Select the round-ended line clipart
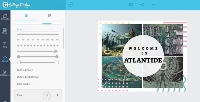Viewport: 200px width, 102px height. (x=38, y=57)
